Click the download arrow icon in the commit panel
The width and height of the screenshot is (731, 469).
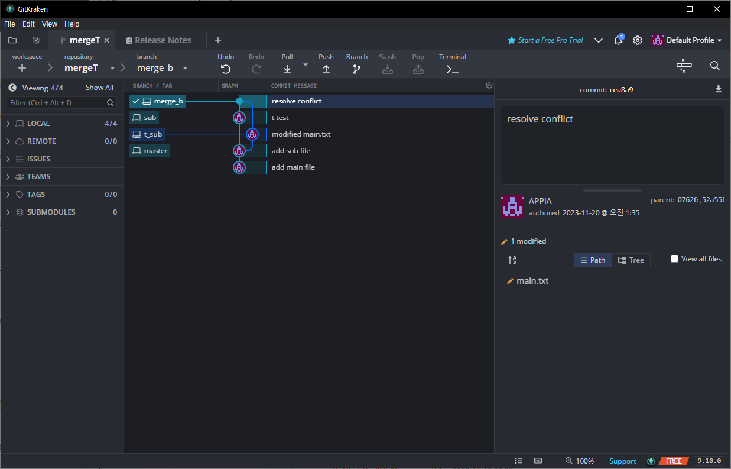click(x=719, y=89)
